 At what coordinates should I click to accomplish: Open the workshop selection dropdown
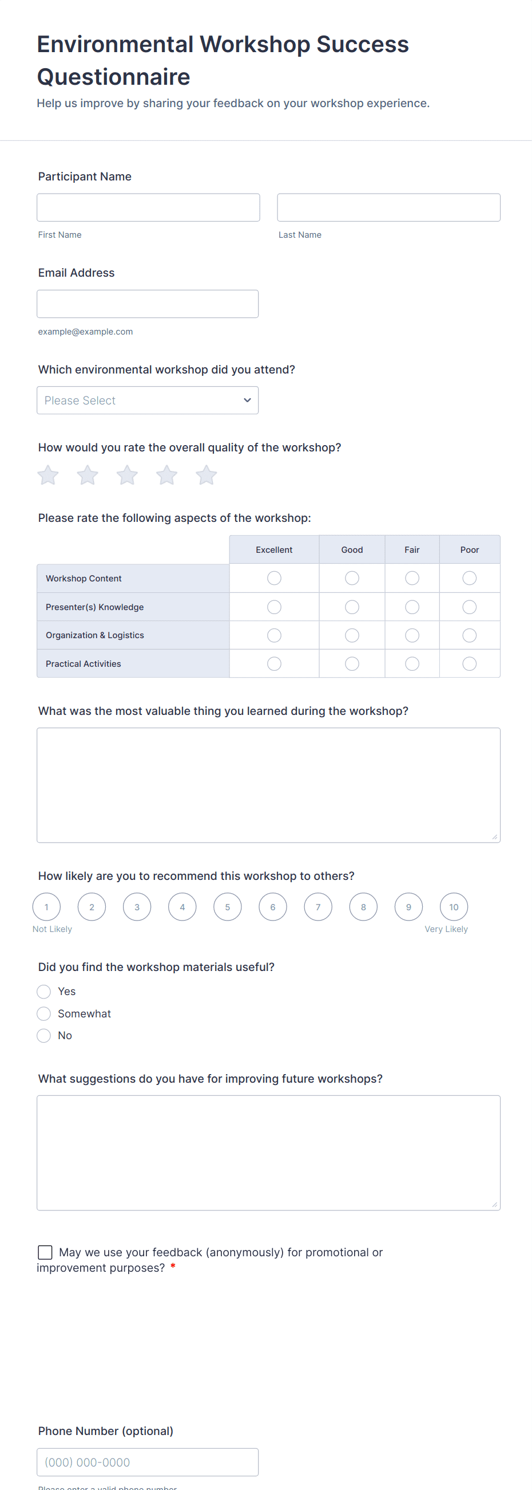pyautogui.click(x=147, y=400)
